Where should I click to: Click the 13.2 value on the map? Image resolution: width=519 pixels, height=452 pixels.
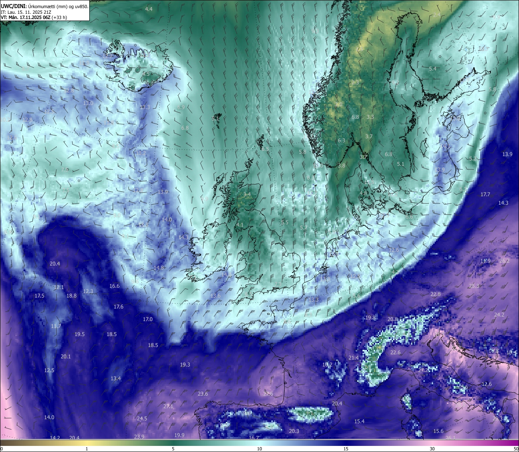(141, 153)
